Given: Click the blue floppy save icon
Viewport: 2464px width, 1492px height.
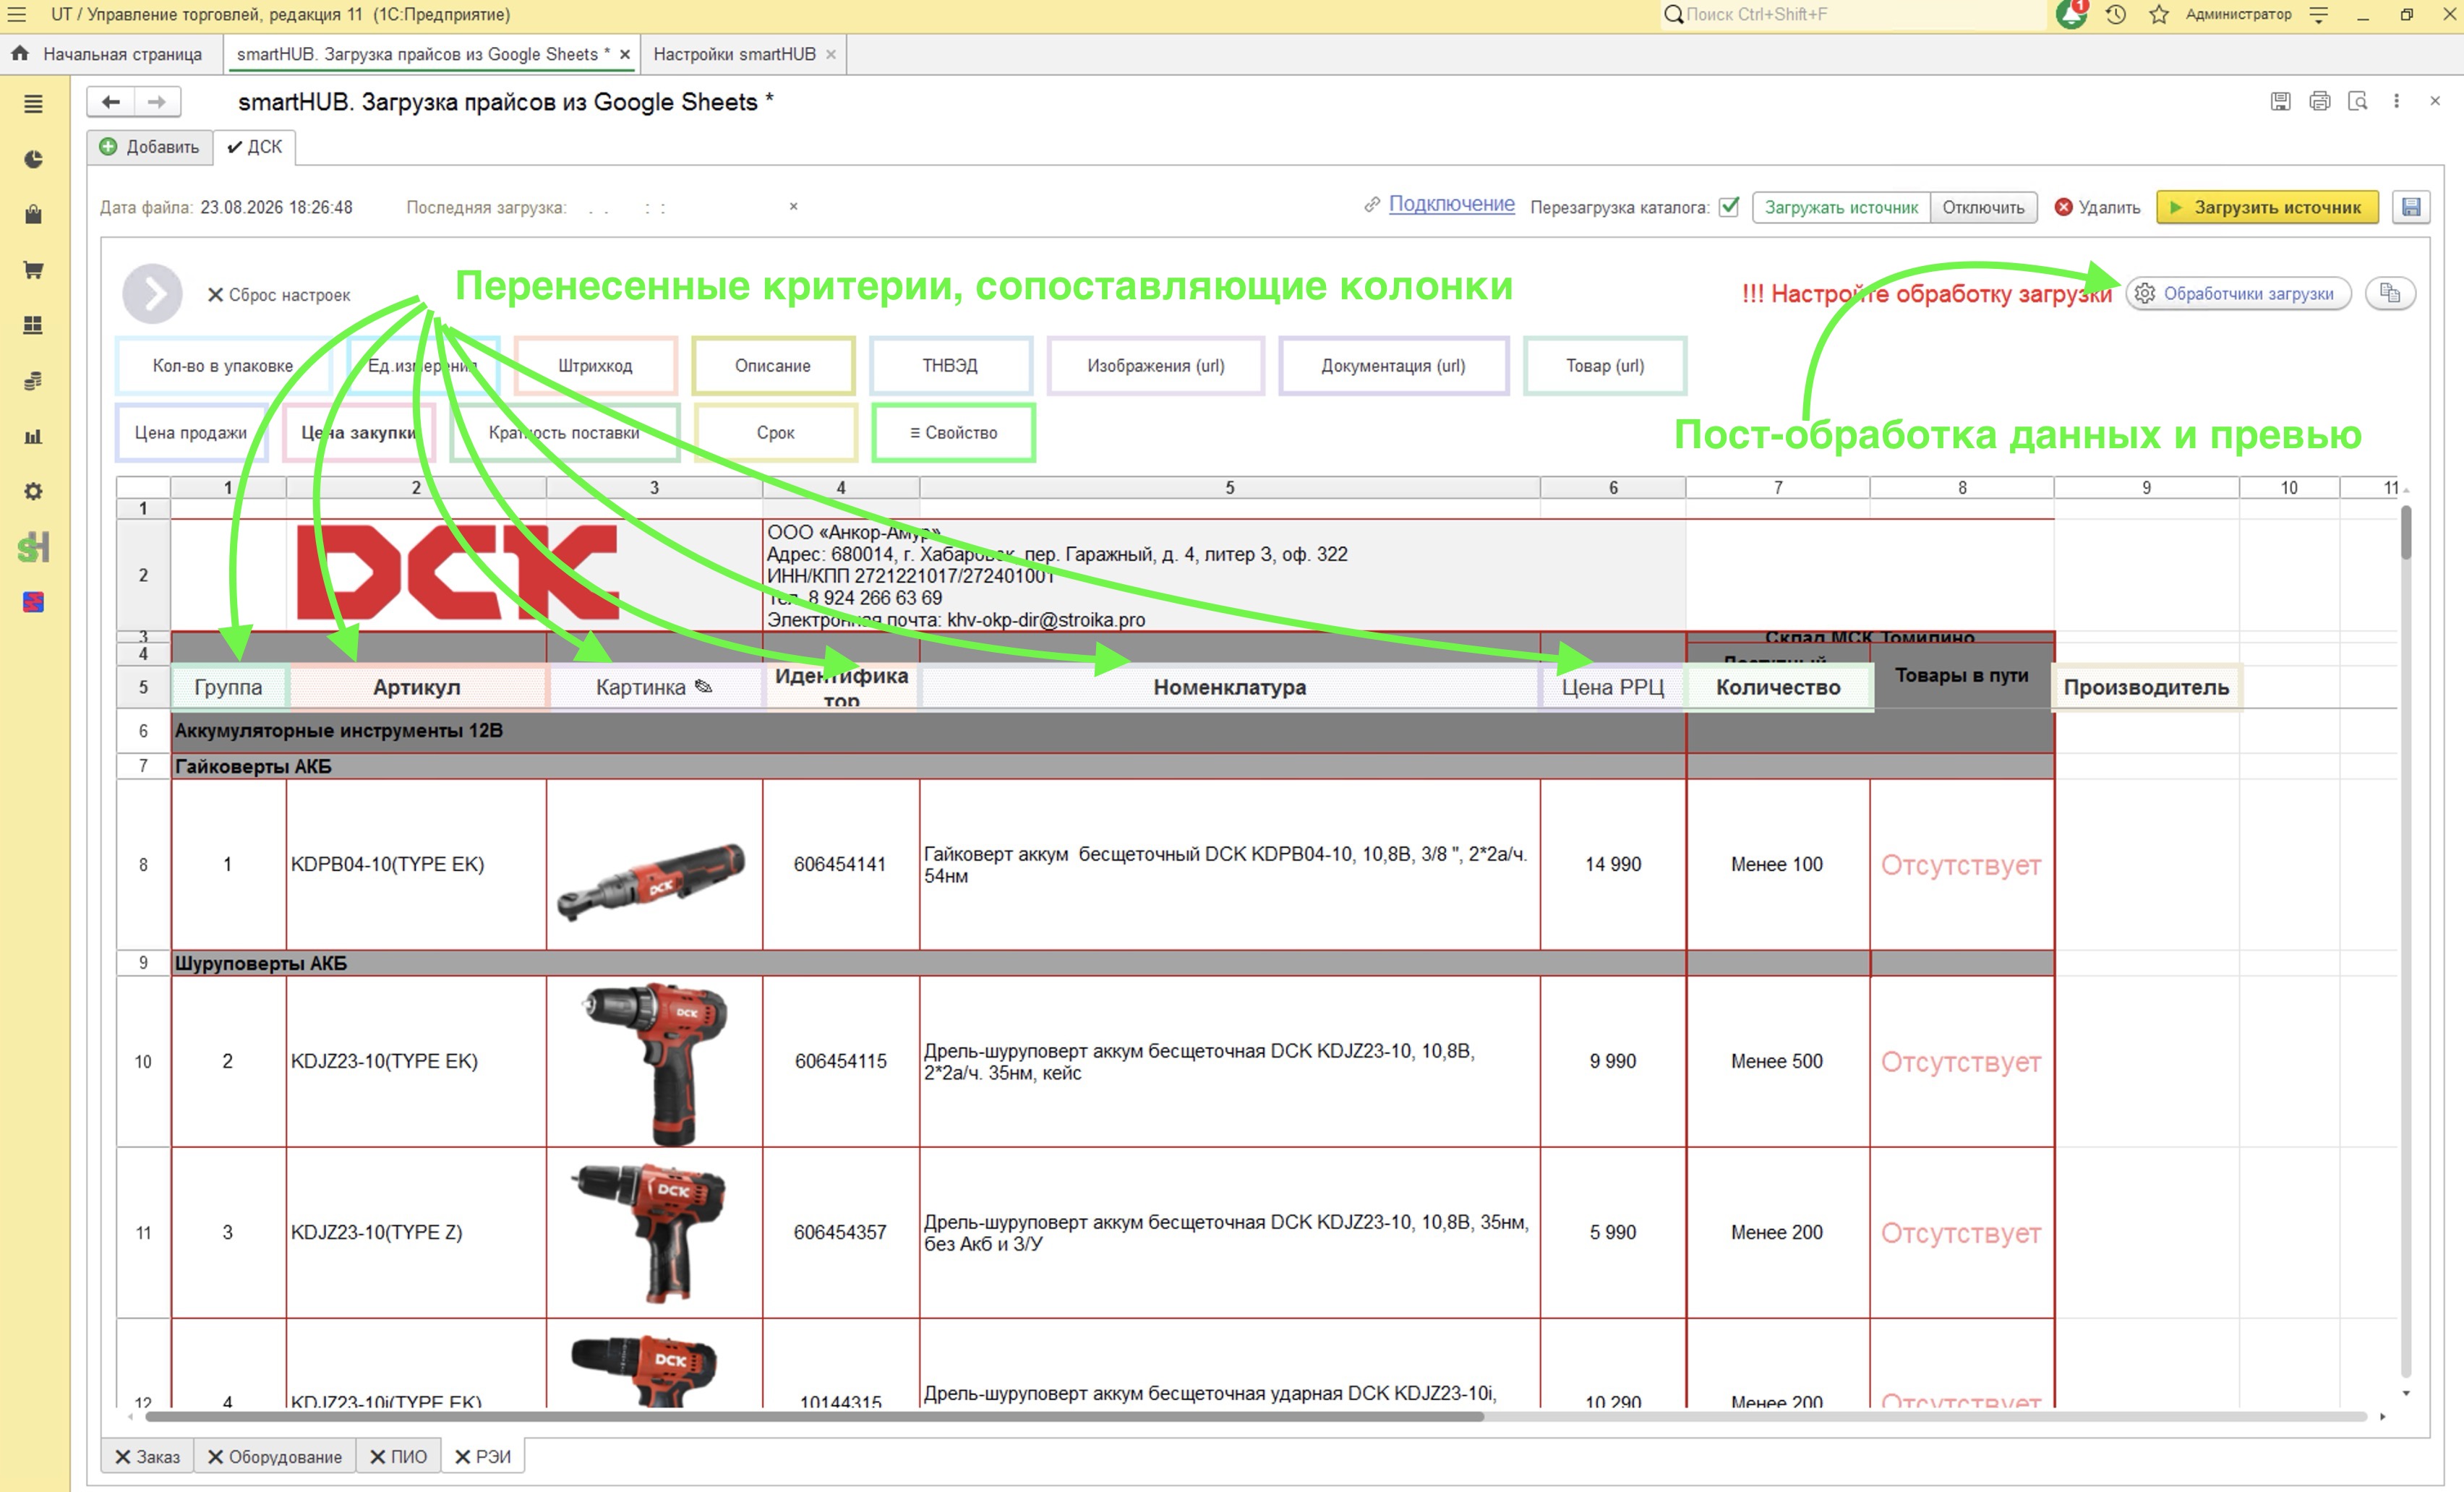Looking at the screenshot, I should click(x=2411, y=207).
